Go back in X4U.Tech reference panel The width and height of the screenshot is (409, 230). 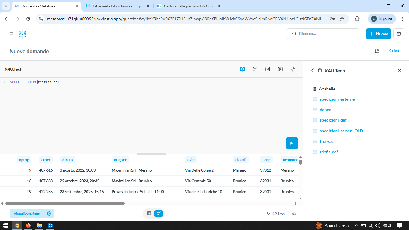tap(313, 71)
